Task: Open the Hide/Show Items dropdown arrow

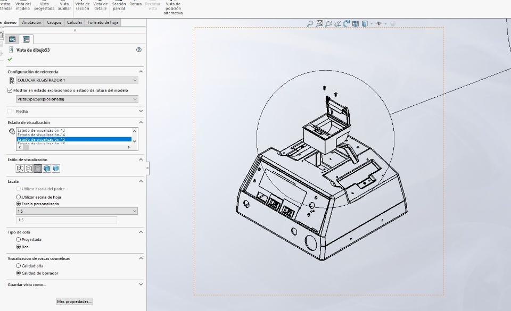Action: [385, 24]
